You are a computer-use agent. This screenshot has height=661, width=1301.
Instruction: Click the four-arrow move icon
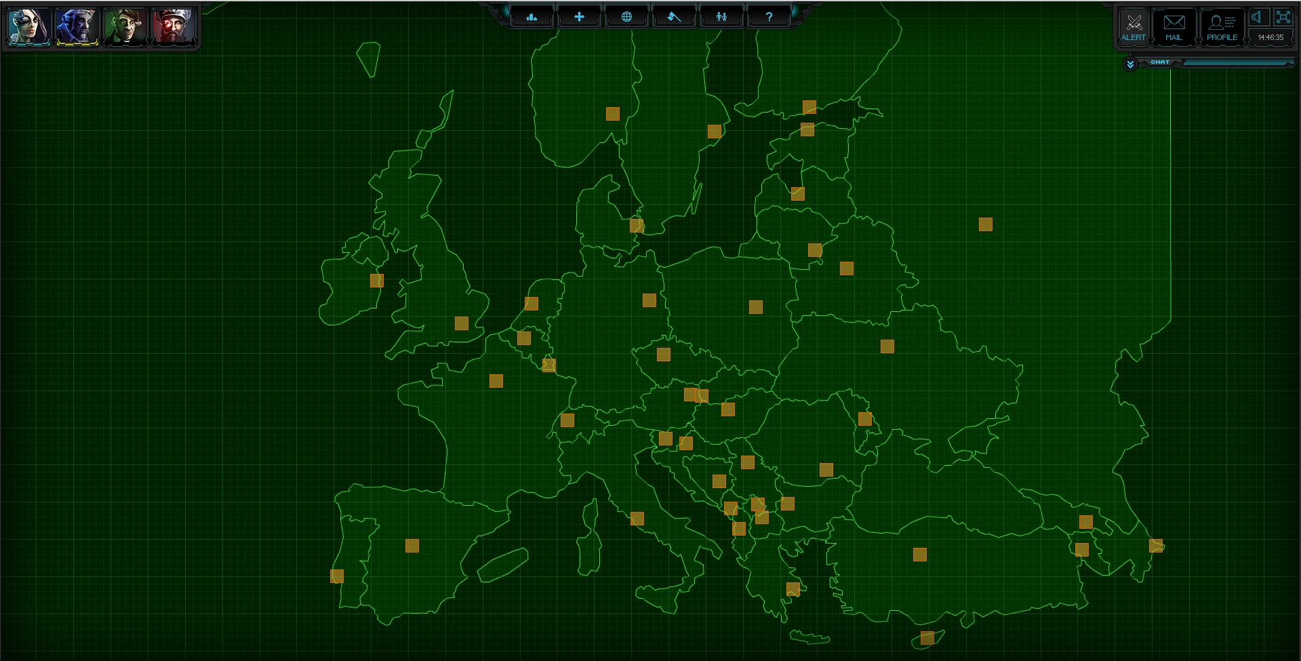click(579, 17)
